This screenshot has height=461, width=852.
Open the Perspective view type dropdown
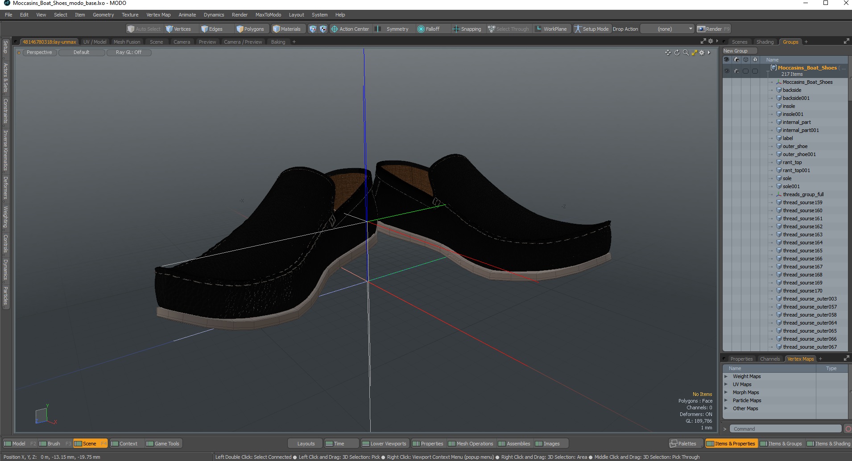[x=39, y=52]
